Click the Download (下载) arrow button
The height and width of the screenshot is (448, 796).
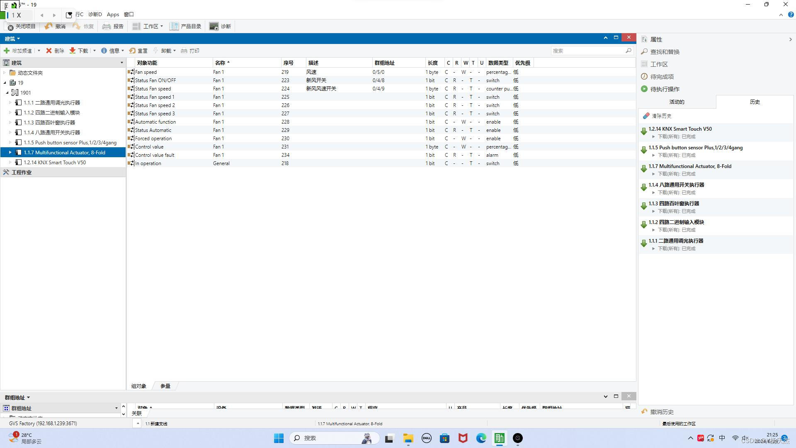(73, 51)
